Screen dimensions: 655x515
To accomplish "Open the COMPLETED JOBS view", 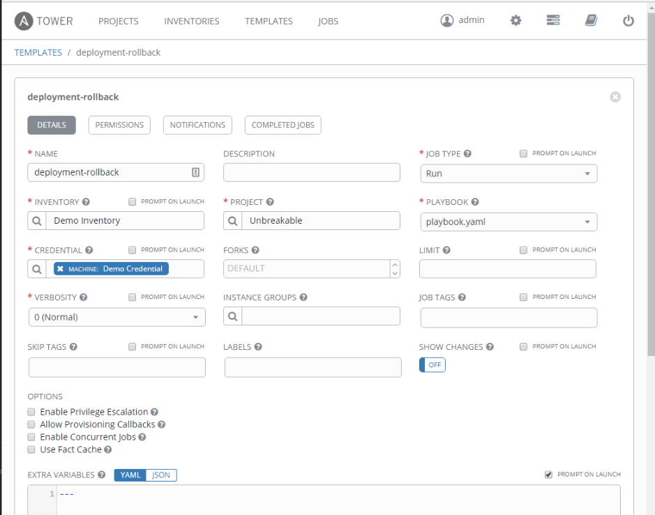I will pyautogui.click(x=283, y=125).
